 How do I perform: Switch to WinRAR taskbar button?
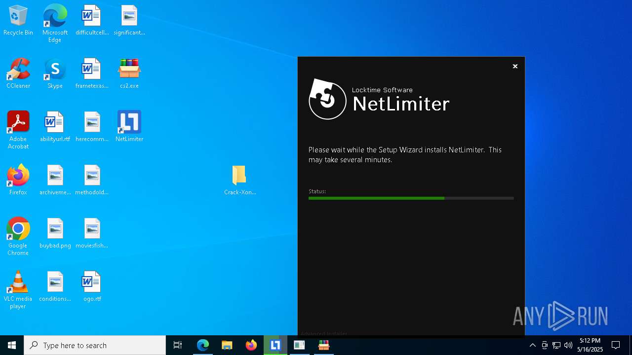point(323,345)
